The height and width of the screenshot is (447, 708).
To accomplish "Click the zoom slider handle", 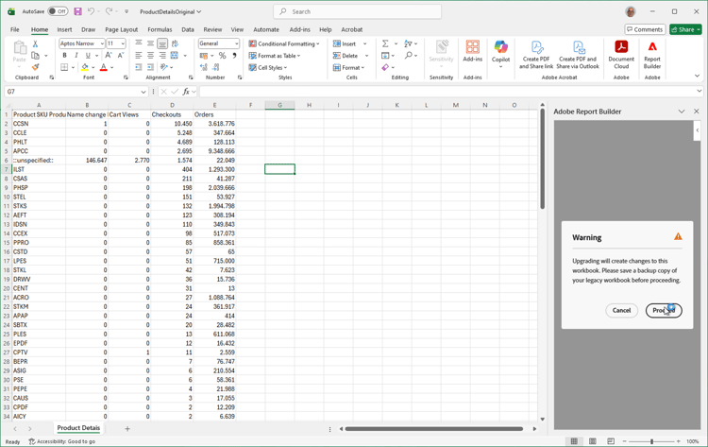I will (651, 441).
